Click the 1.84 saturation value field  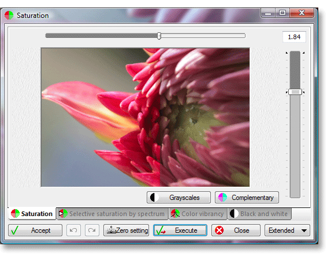tap(294, 37)
